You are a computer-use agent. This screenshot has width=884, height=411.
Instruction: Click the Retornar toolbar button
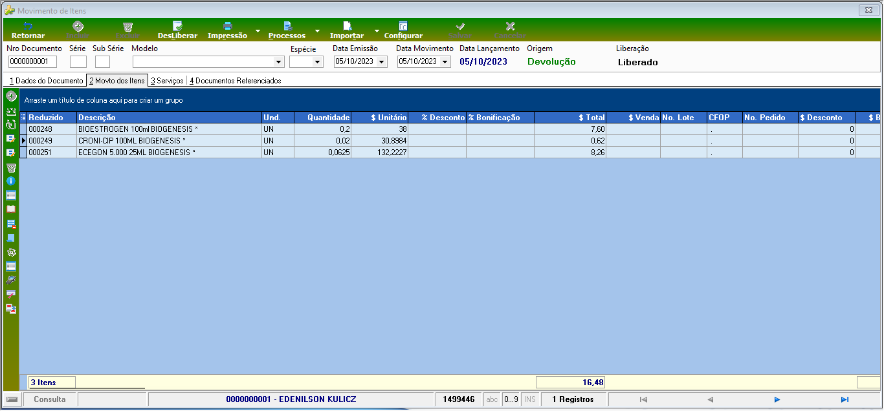pos(28,30)
